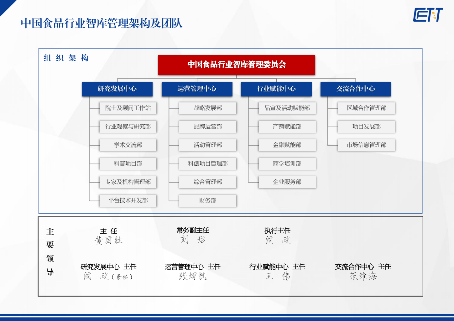Select the 金融赋能部 box
This screenshot has width=454, height=321.
tap(287, 145)
